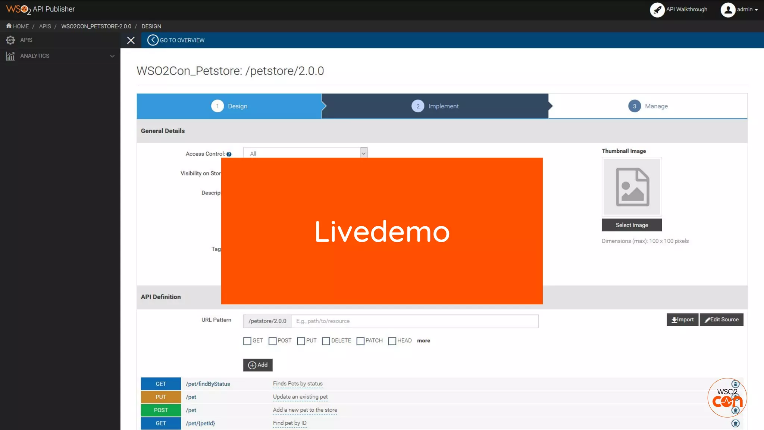764x430 pixels.
Task: Click the WSO2 API Publisher logo
Action: 40,9
